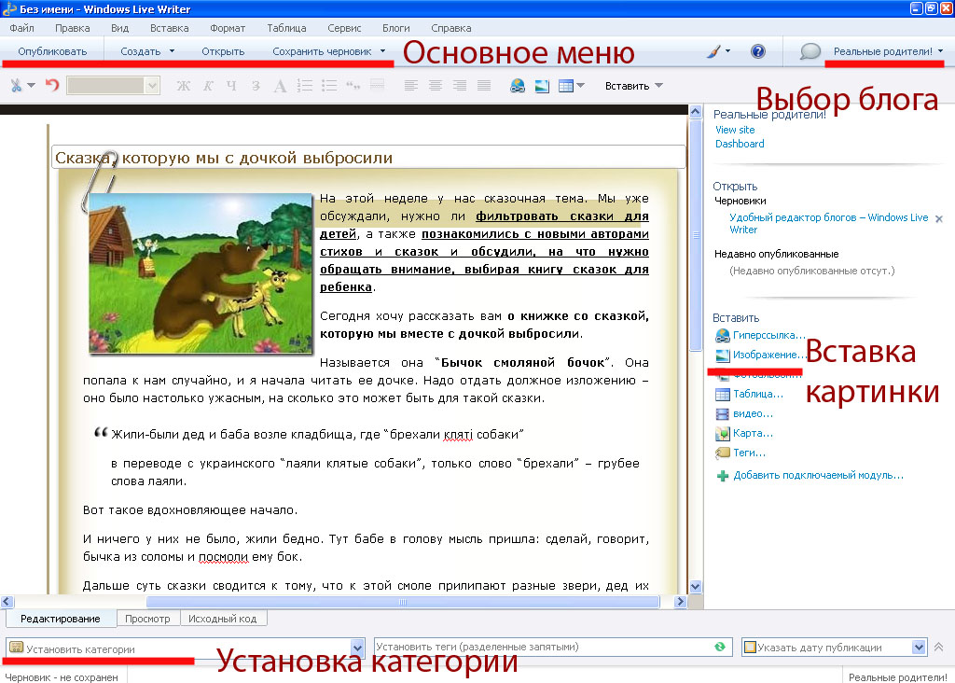Enable the publish date checkbox
The height and width of the screenshot is (683, 955).
(751, 647)
